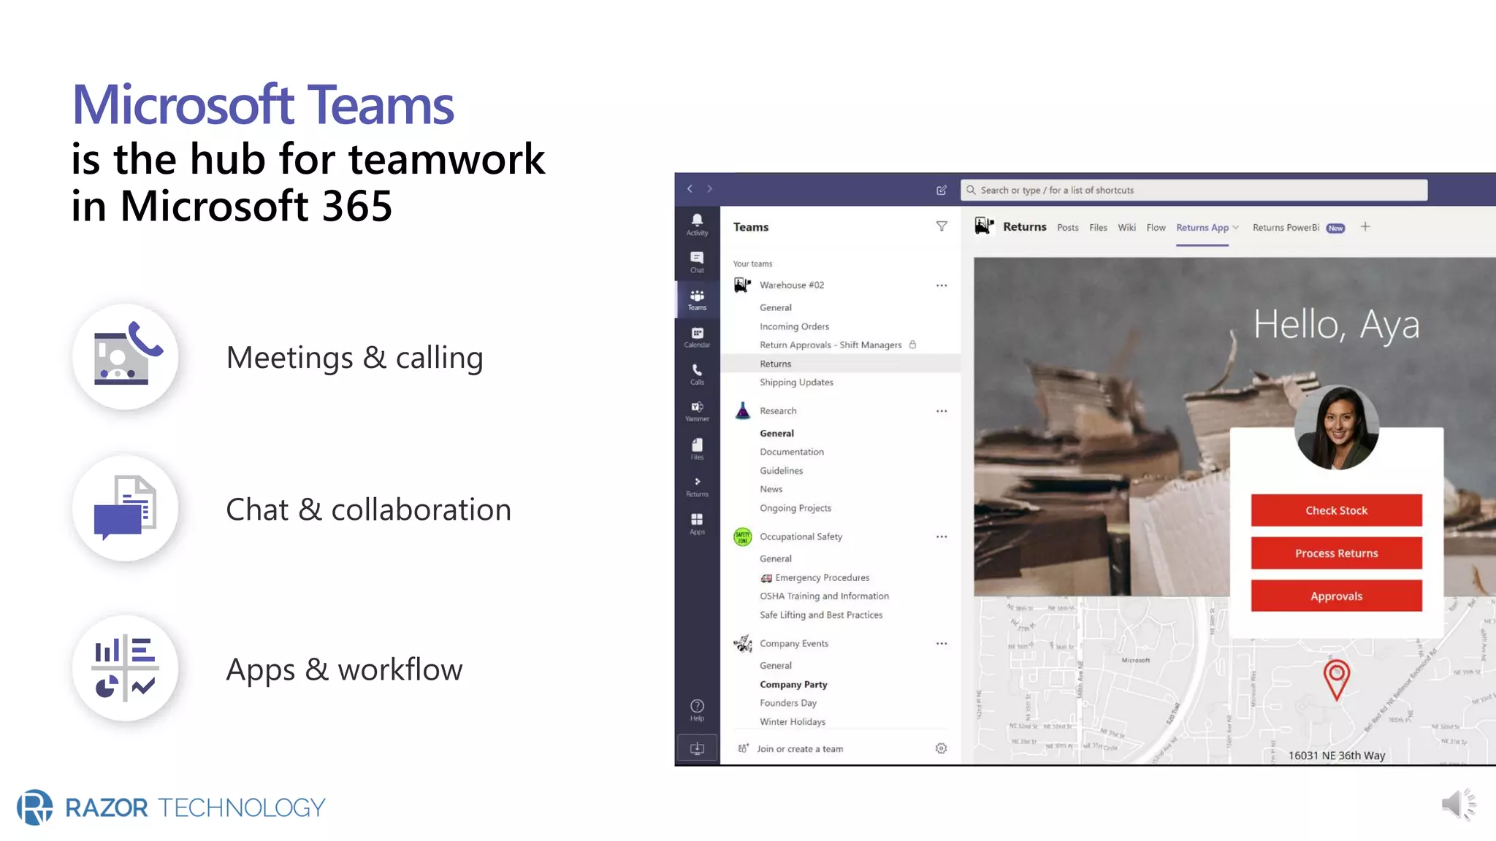Click the search or type command box
This screenshot has width=1496, height=841.
(1194, 190)
